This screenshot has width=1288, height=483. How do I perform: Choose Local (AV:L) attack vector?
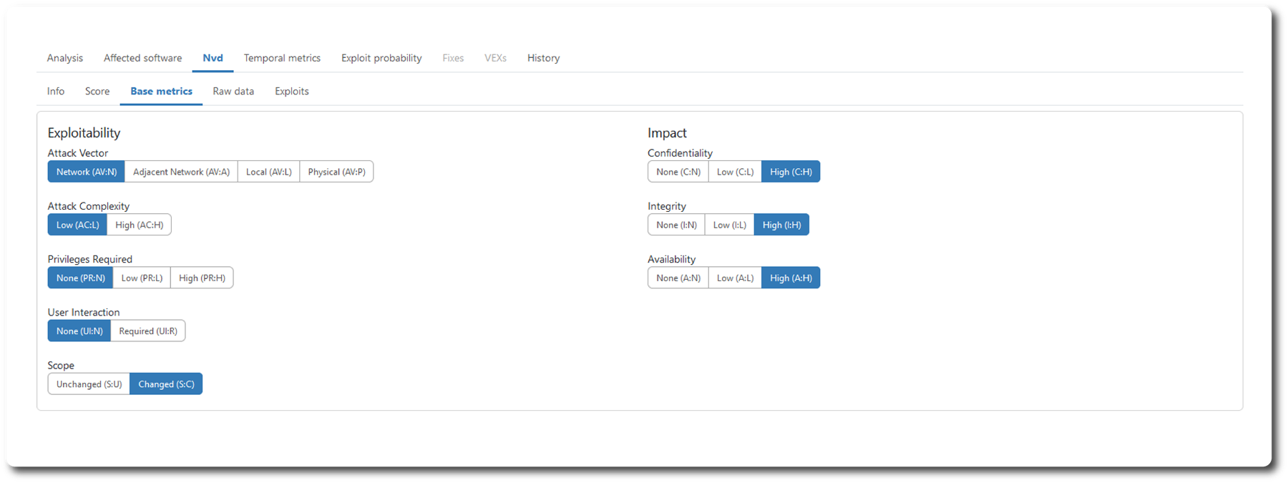click(268, 172)
